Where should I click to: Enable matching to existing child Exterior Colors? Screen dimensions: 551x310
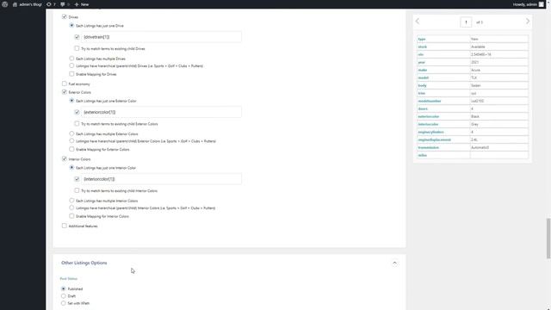(77, 123)
